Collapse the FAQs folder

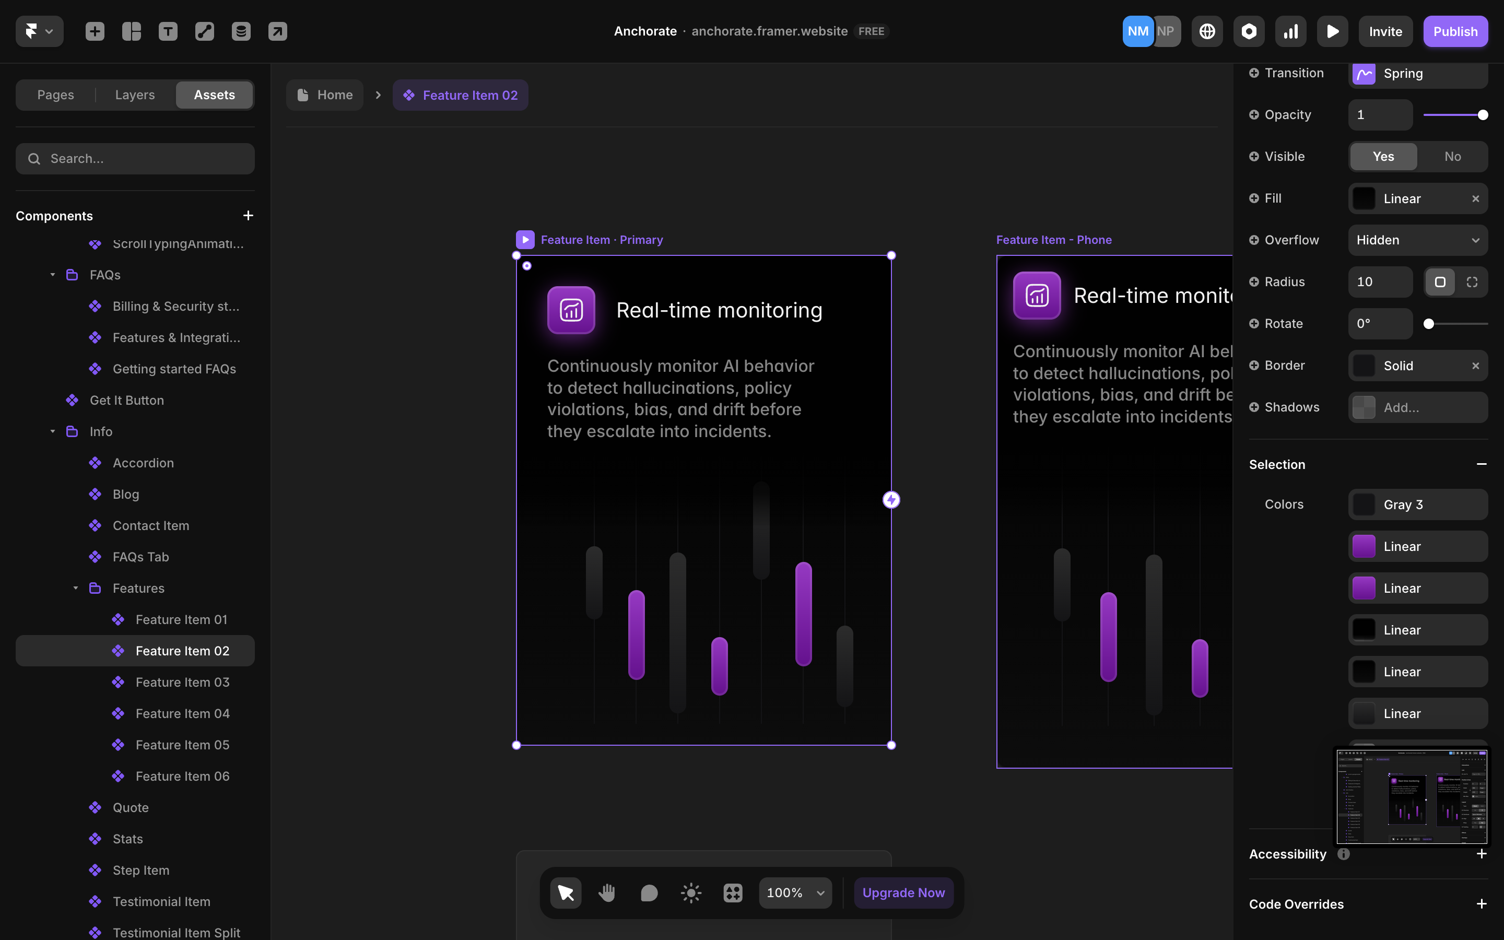pos(53,275)
